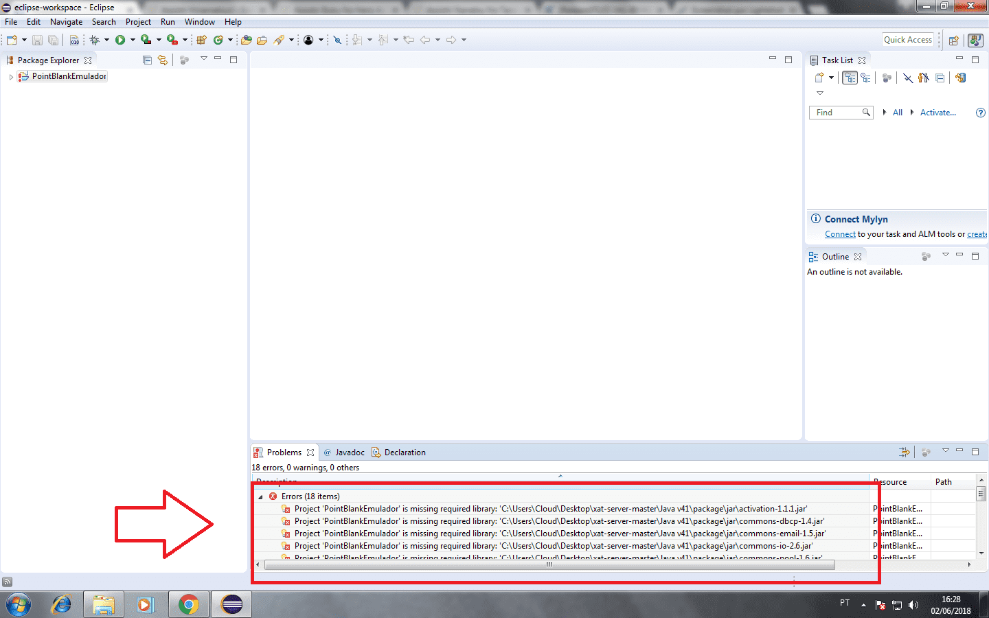Toggle Hide Completed Tasks in Task List
This screenshot has height=618, width=989.
pos(908,78)
